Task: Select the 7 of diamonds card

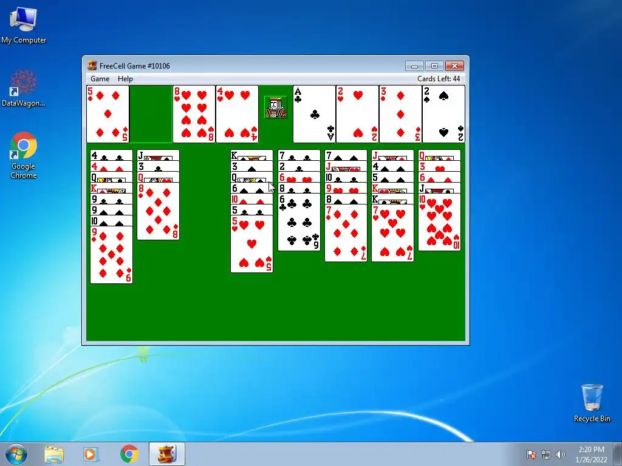Action: pyautogui.click(x=346, y=233)
